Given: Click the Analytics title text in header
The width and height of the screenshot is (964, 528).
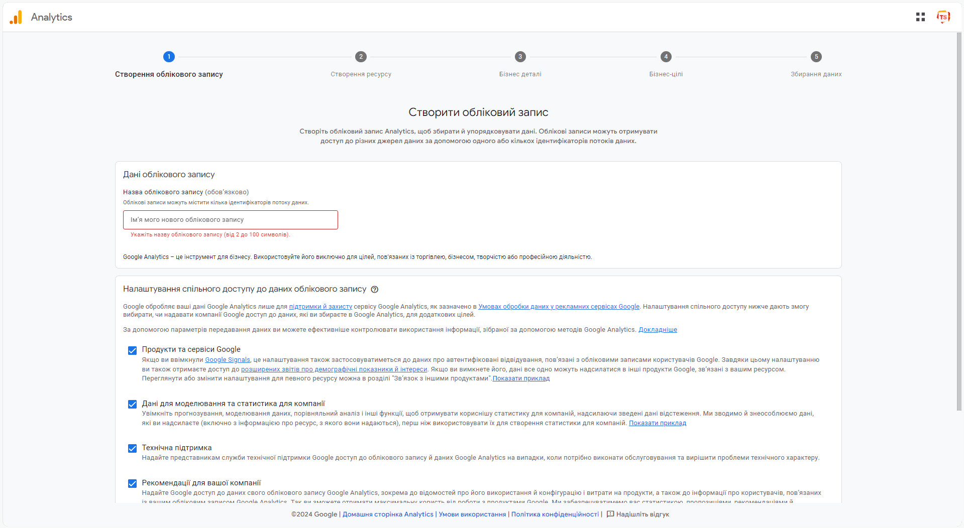Looking at the screenshot, I should pyautogui.click(x=52, y=17).
